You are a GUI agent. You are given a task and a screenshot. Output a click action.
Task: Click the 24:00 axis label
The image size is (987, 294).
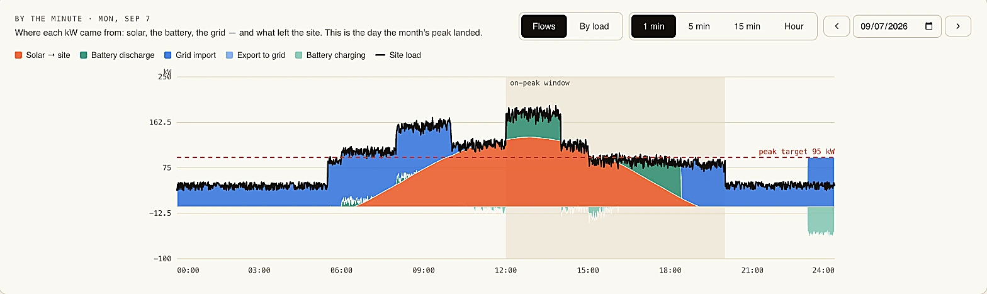pos(823,271)
